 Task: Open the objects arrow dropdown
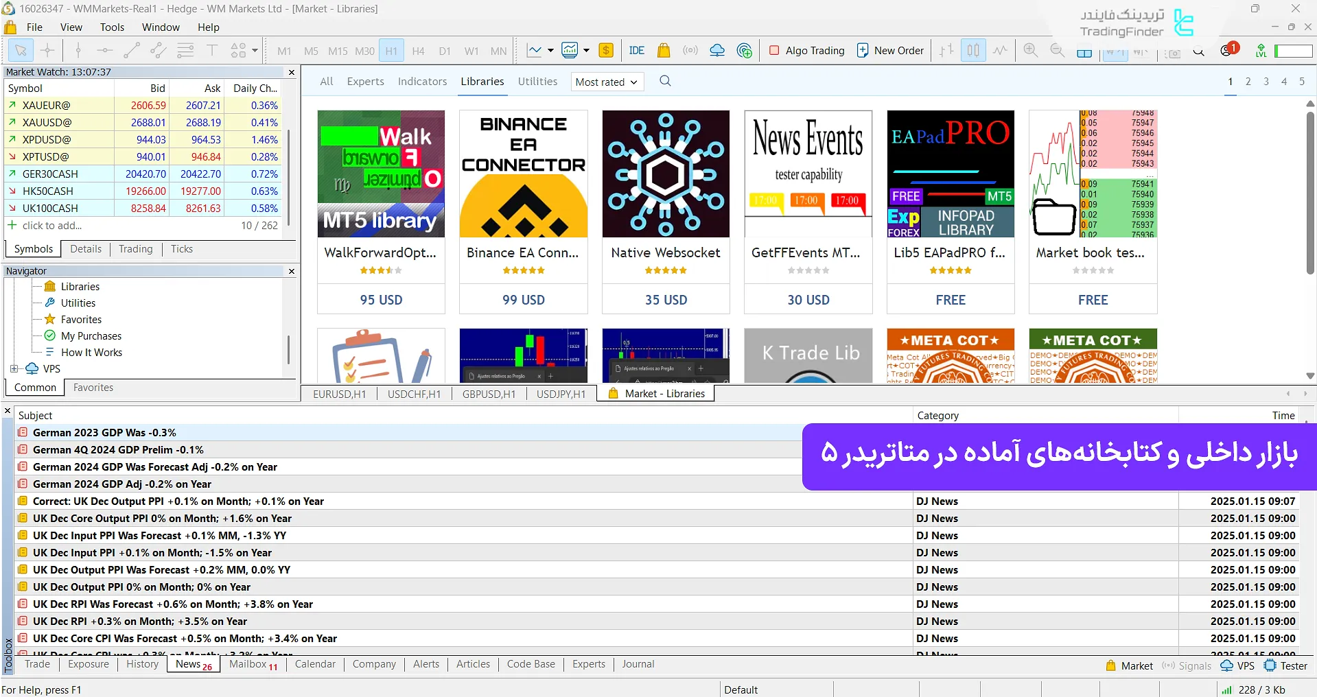tap(253, 50)
